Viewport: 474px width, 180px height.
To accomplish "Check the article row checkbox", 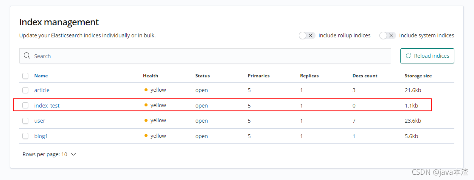I will click(25, 90).
